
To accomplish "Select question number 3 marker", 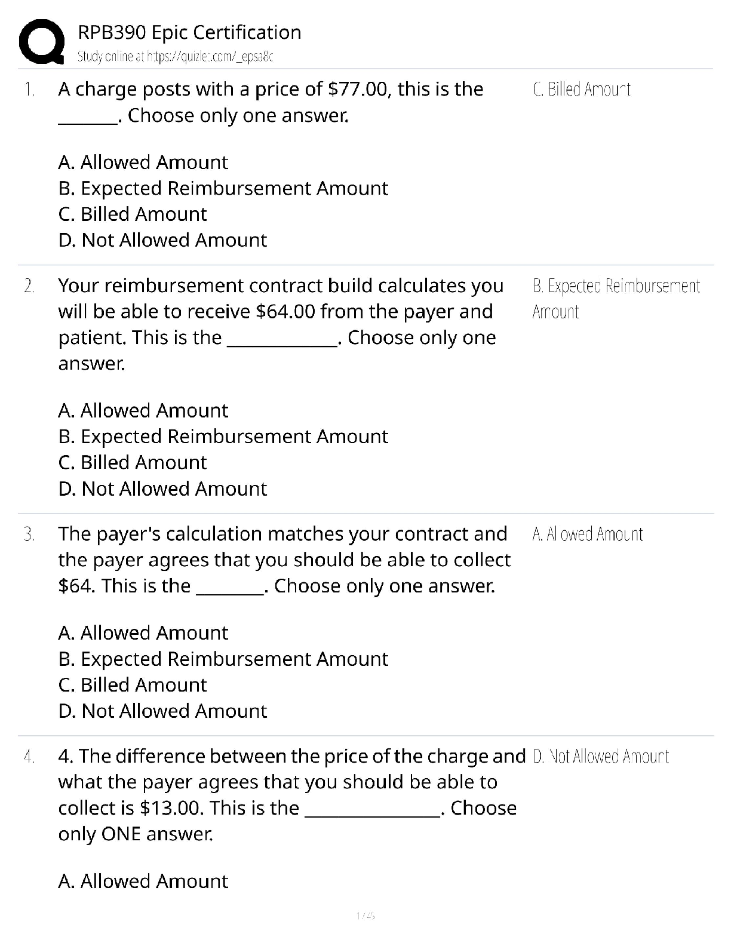I will (x=29, y=535).
